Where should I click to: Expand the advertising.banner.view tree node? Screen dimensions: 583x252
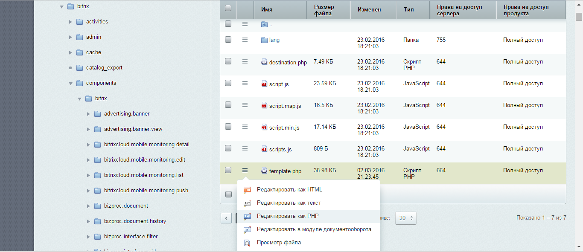[88, 129]
